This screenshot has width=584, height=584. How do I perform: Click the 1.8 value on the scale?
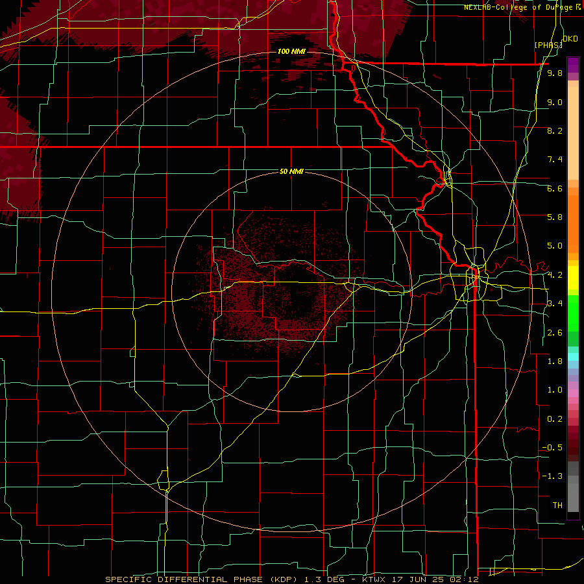click(555, 361)
